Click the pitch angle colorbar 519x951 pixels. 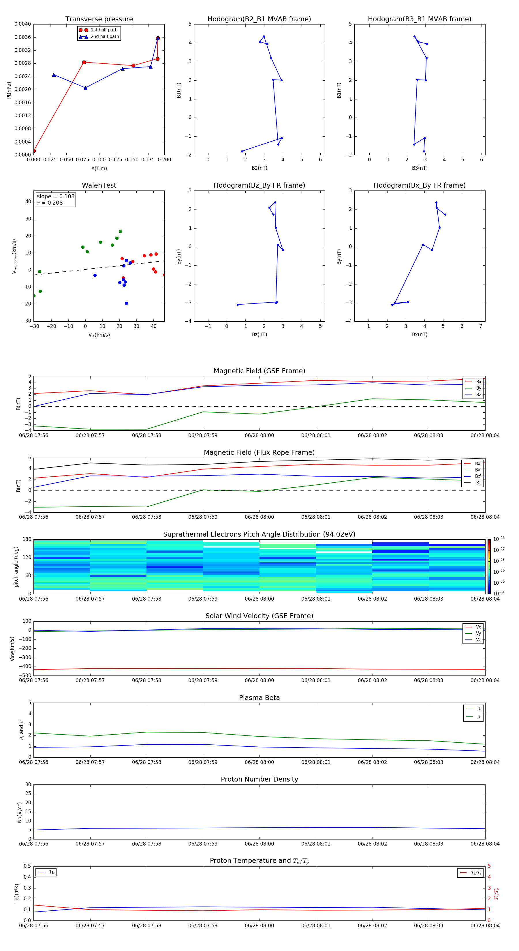point(489,566)
